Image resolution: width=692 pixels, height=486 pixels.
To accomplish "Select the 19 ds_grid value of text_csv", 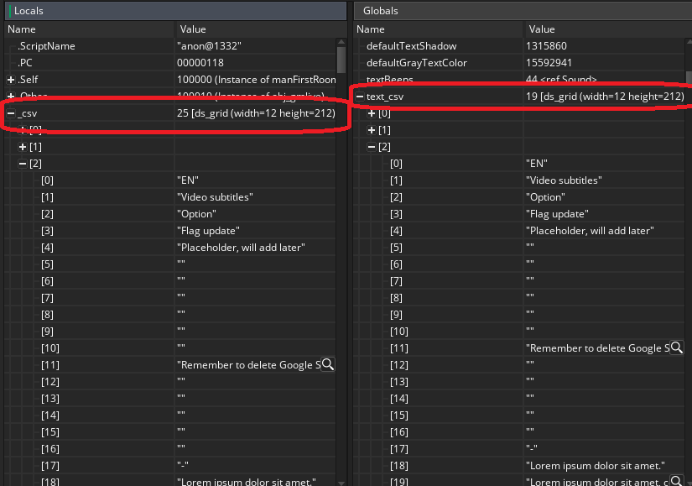I will [x=605, y=97].
